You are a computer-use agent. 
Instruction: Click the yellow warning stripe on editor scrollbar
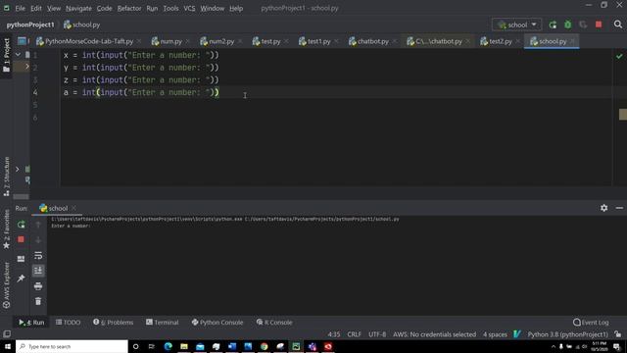pyautogui.click(x=623, y=115)
